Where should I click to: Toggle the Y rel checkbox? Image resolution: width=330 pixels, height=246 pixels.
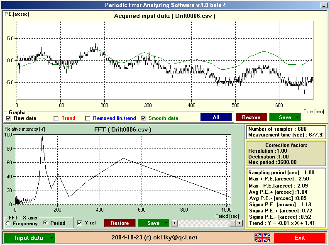point(80,223)
